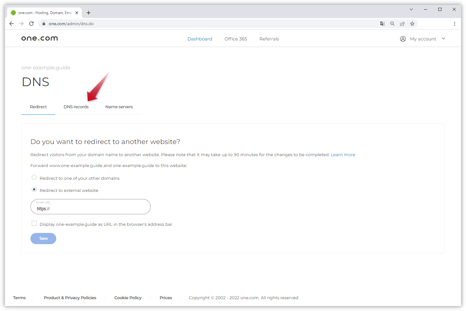Open the tab search chevron in title bar
This screenshot has height=311, width=466.
(x=411, y=9)
